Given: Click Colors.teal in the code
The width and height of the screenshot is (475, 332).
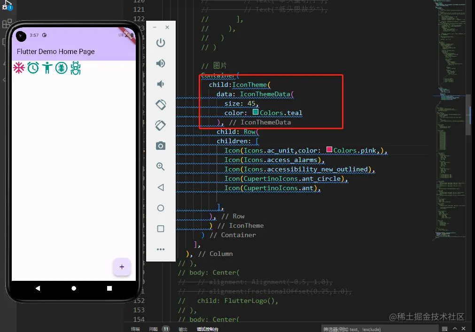Looking at the screenshot, I should 281,113.
